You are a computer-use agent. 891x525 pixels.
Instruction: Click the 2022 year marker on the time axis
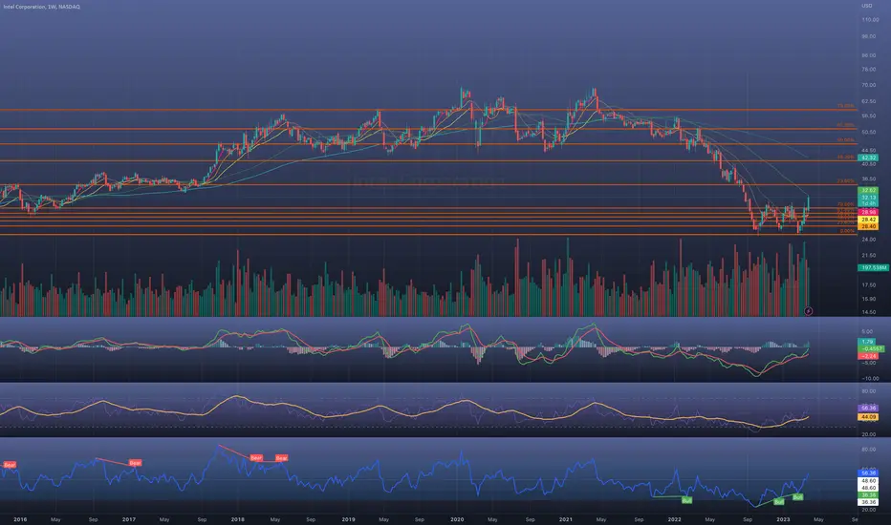[674, 519]
